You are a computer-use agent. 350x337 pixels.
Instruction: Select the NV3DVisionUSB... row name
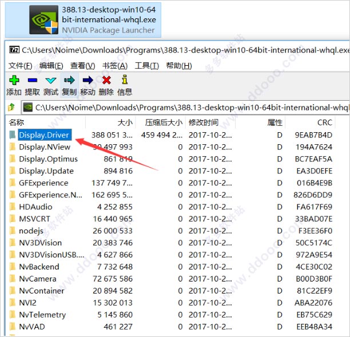tap(51, 255)
